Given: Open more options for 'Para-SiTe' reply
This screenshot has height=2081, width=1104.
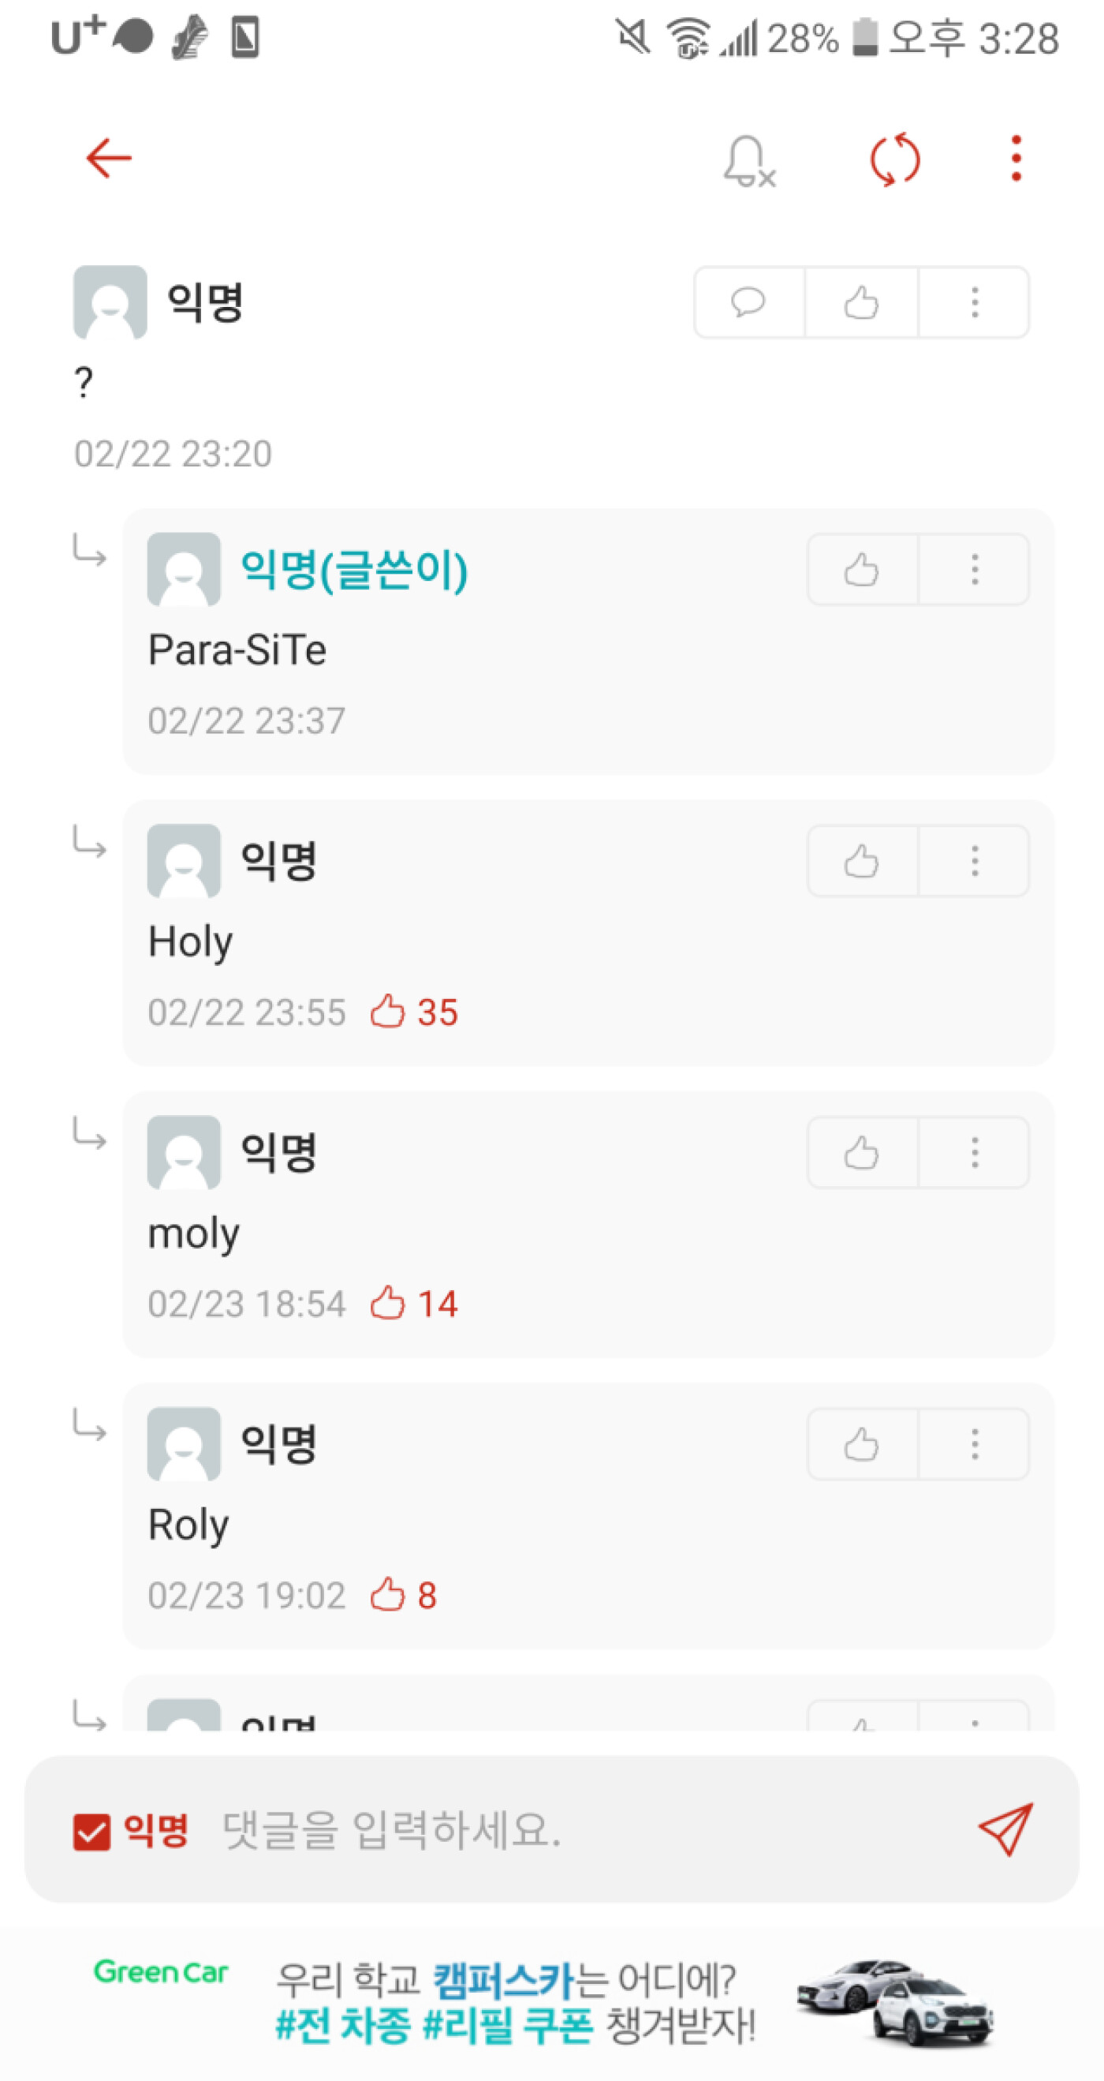Looking at the screenshot, I should [x=974, y=570].
